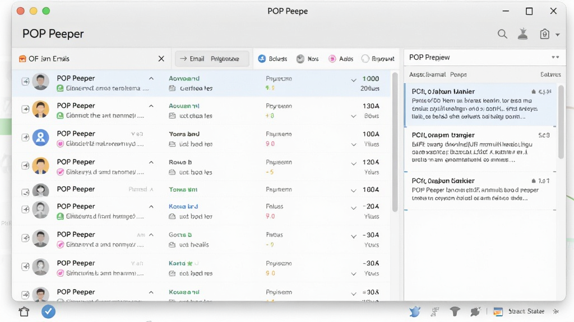Open the Aowoand subject link

tap(184, 78)
